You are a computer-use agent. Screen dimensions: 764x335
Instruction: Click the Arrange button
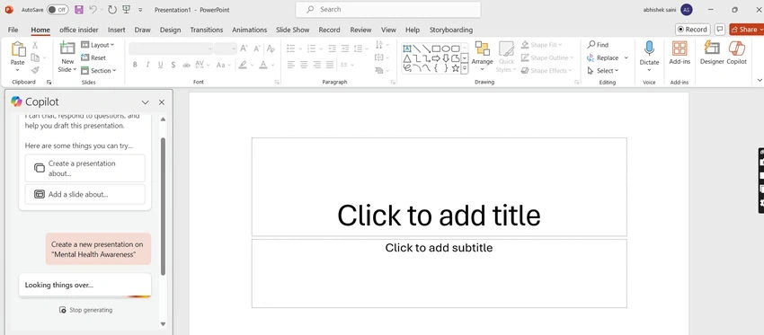coord(483,57)
